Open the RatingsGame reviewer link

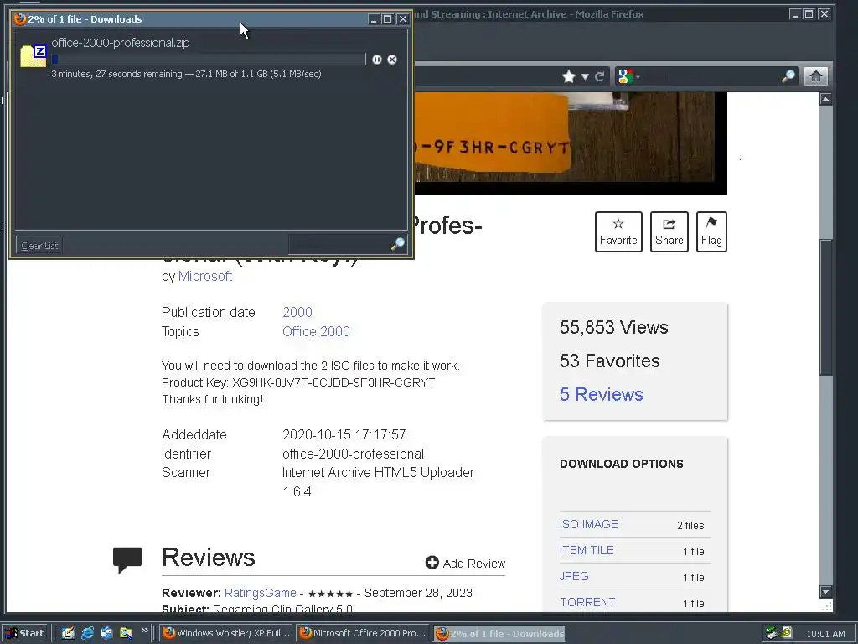[261, 593]
